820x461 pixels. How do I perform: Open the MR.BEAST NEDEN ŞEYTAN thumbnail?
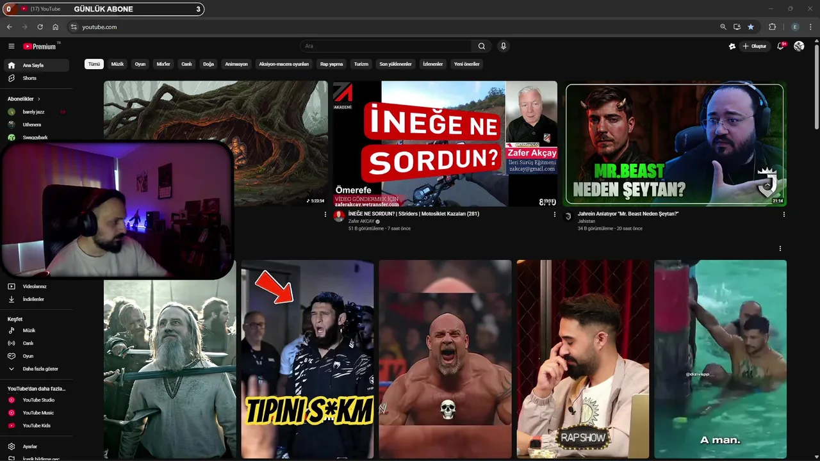point(675,143)
